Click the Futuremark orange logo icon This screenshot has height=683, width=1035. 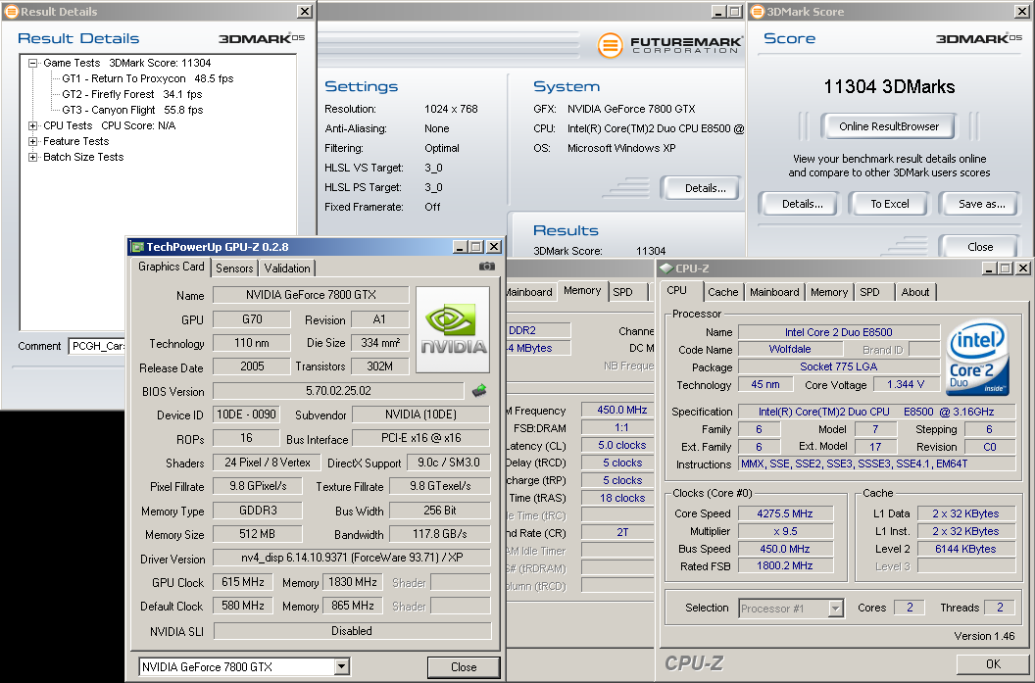pyautogui.click(x=610, y=45)
